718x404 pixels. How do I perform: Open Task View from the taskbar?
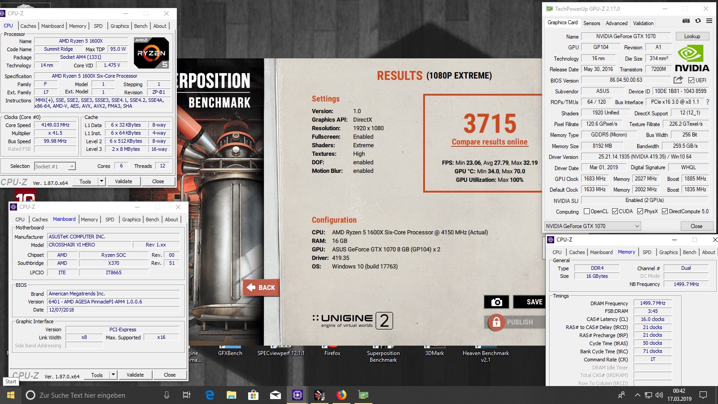[187, 395]
